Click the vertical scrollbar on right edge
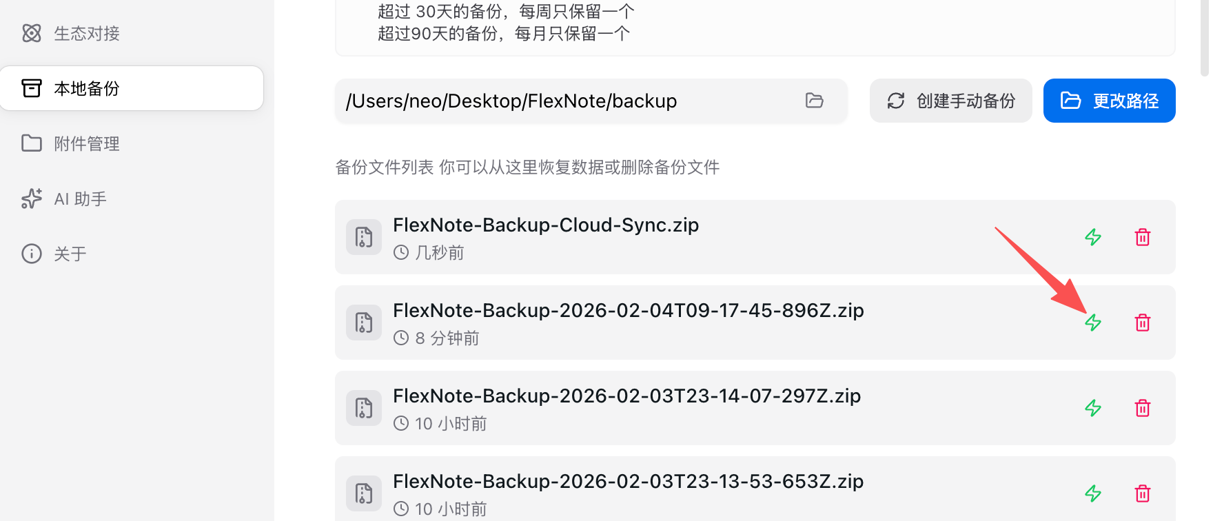The height and width of the screenshot is (521, 1213). (1205, 38)
